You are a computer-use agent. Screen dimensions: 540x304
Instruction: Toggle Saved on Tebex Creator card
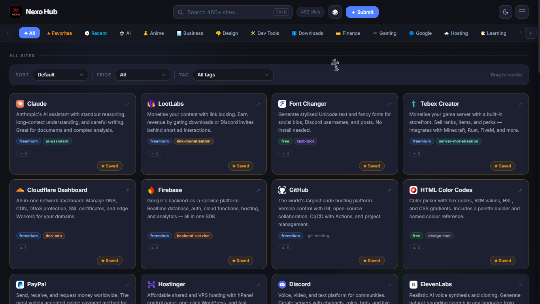click(x=503, y=166)
